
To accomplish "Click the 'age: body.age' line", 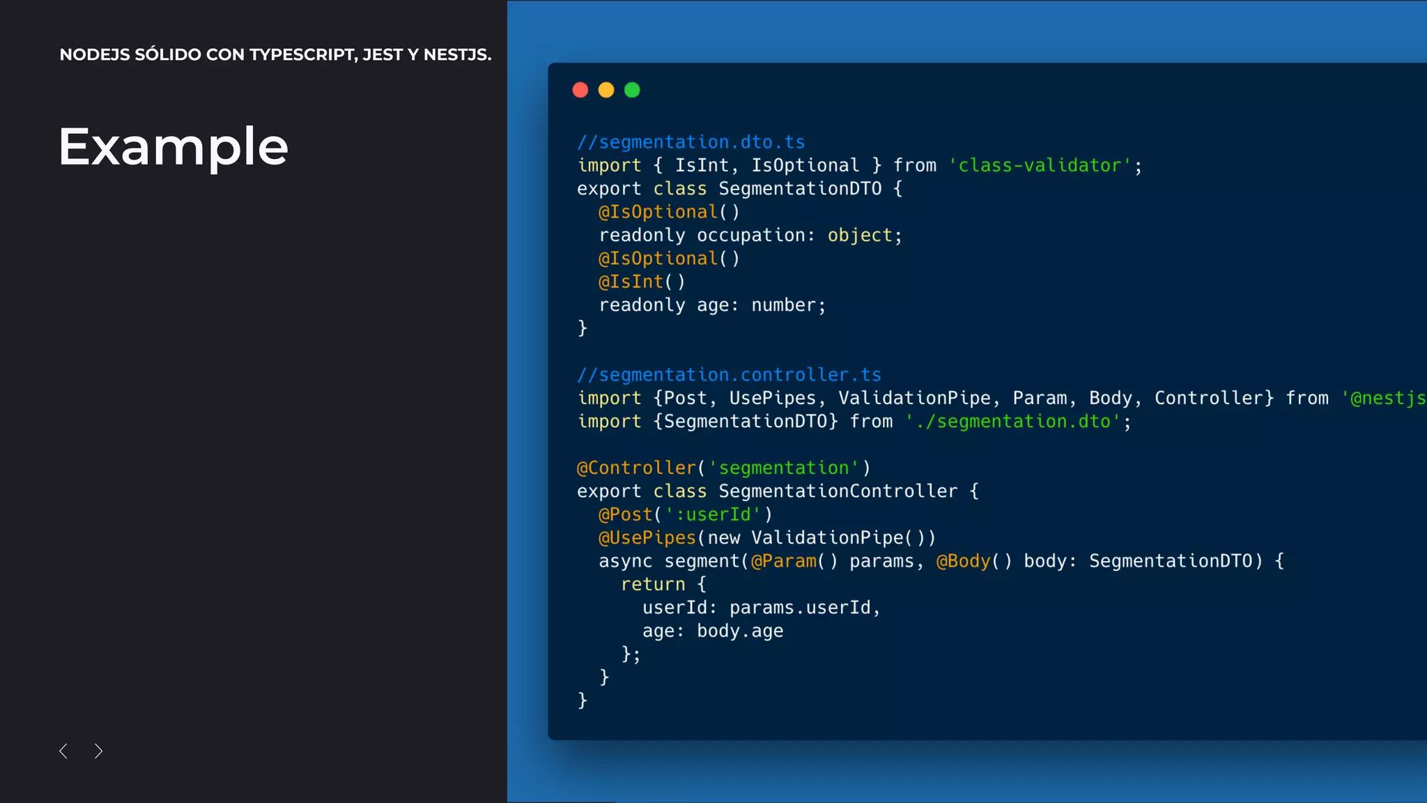I will coord(712,631).
